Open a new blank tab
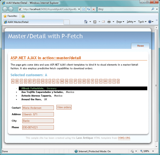 [67, 22]
